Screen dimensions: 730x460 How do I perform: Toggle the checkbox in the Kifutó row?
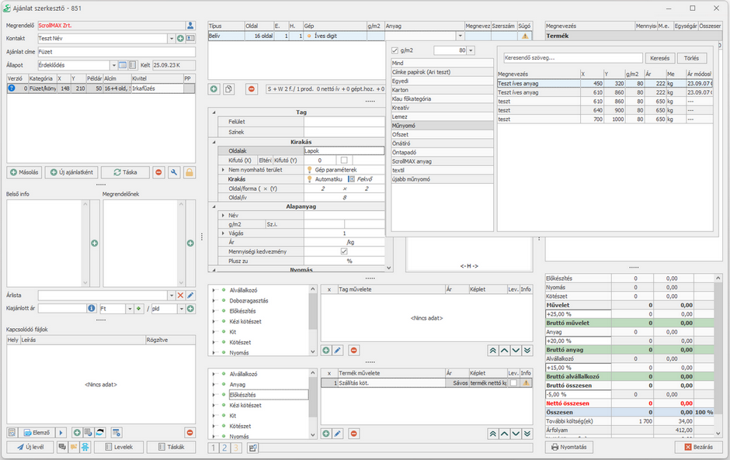344,160
